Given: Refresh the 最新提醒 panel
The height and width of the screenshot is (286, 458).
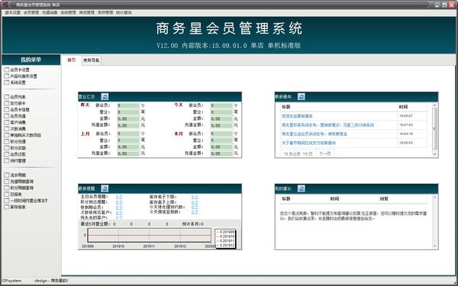Looking at the screenshot, I should pyautogui.click(x=105, y=188).
